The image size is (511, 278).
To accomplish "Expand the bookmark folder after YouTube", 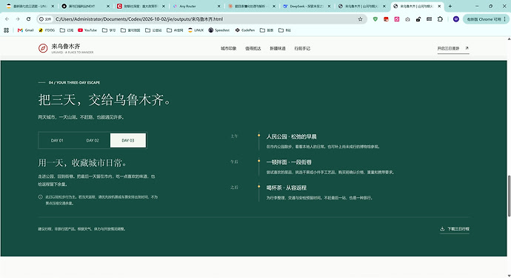I will [x=109, y=30].
